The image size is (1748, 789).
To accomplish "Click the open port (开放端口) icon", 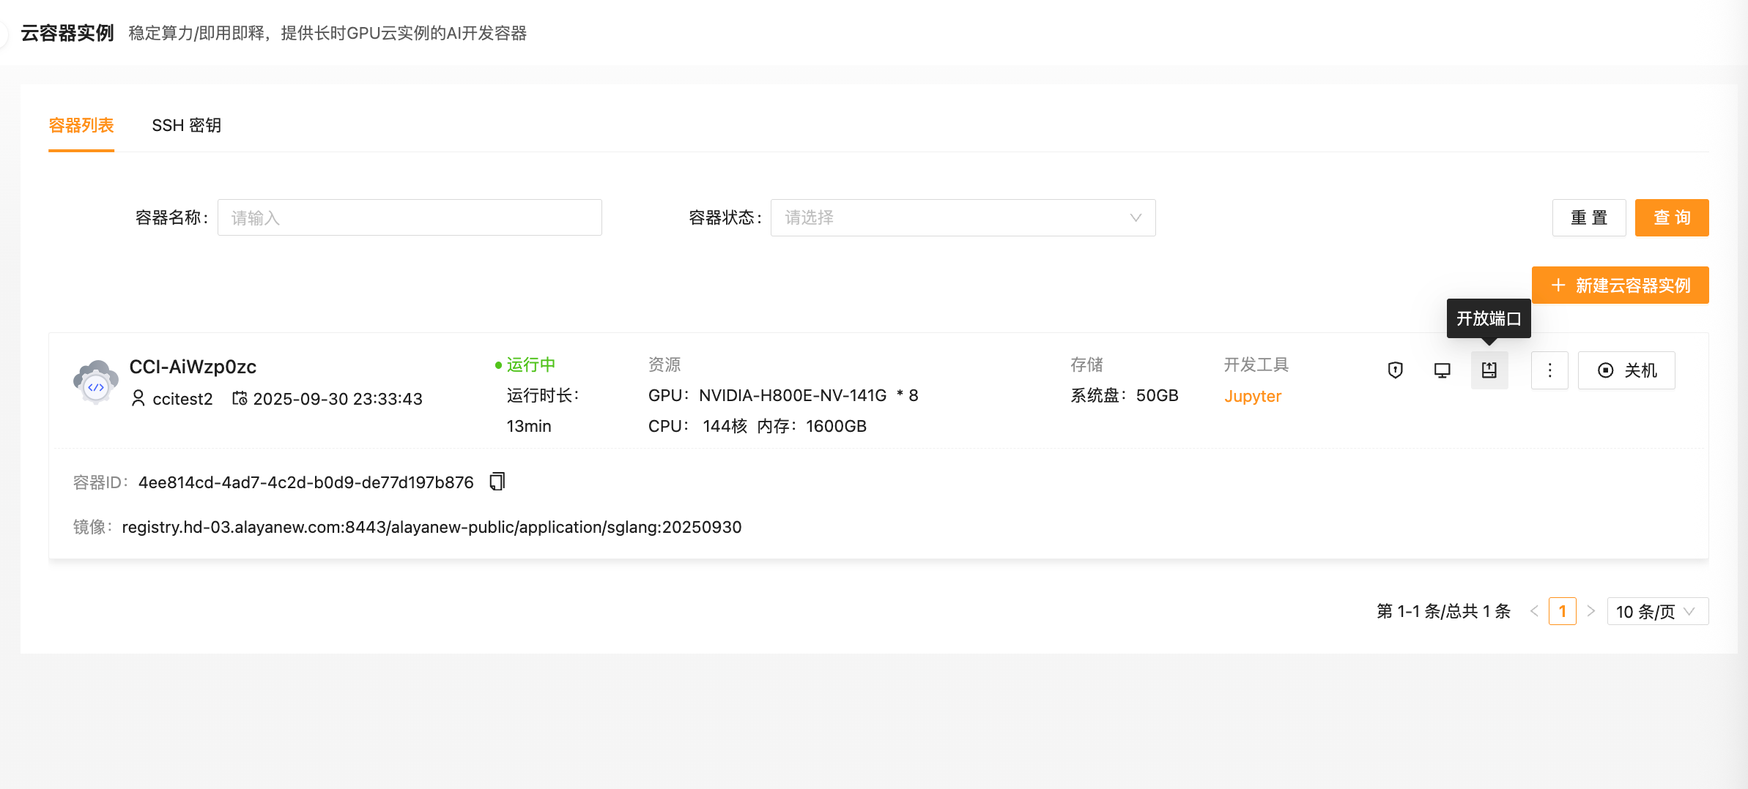I will pos(1489,370).
